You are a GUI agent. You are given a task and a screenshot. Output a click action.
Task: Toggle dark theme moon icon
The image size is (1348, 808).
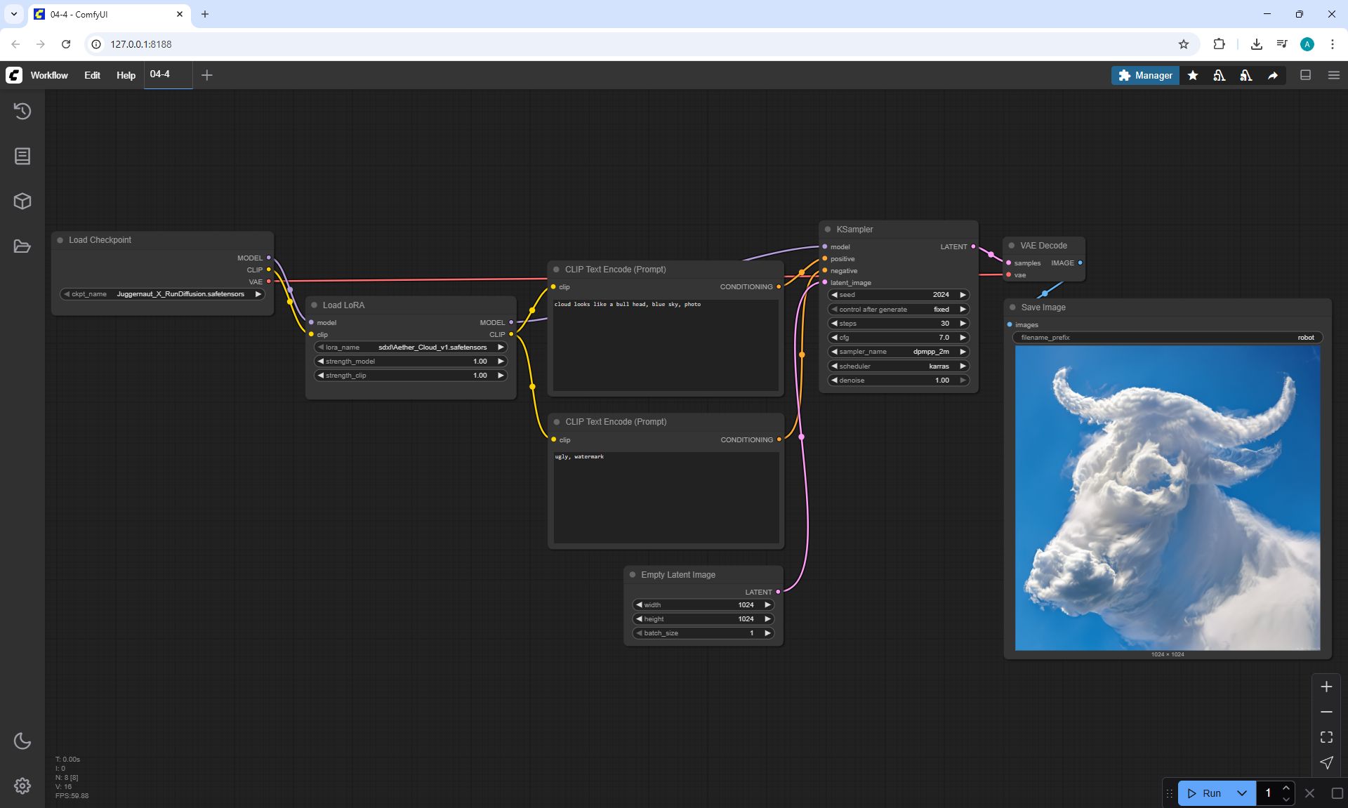(x=22, y=741)
